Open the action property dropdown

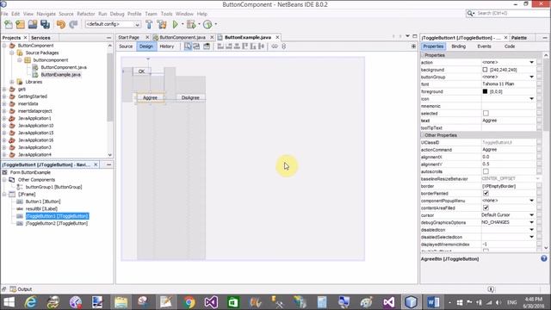click(x=532, y=62)
